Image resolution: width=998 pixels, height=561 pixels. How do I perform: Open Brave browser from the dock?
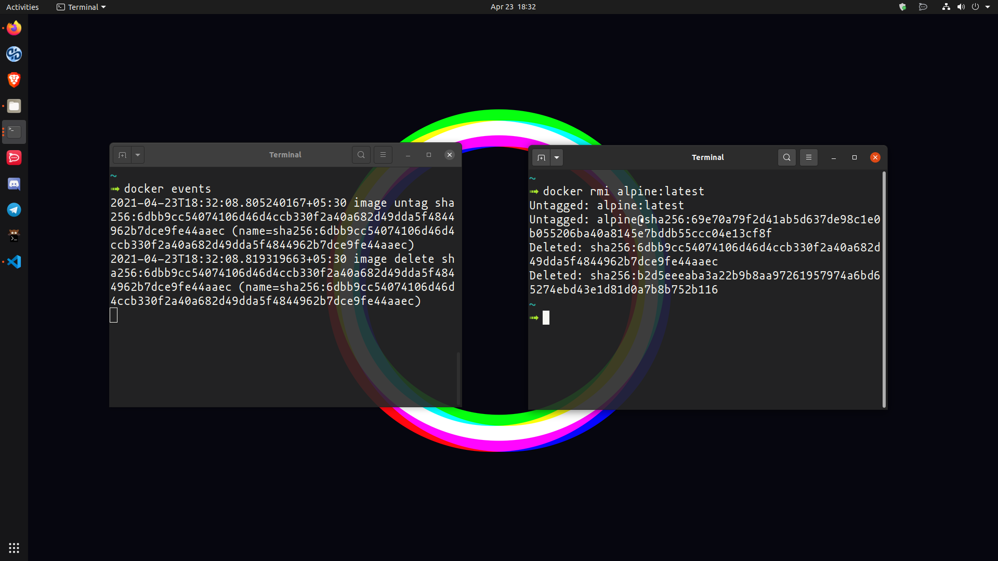click(x=14, y=80)
